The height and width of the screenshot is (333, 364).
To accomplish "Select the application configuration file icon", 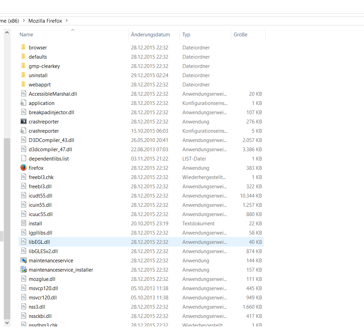I will pos(23,103).
